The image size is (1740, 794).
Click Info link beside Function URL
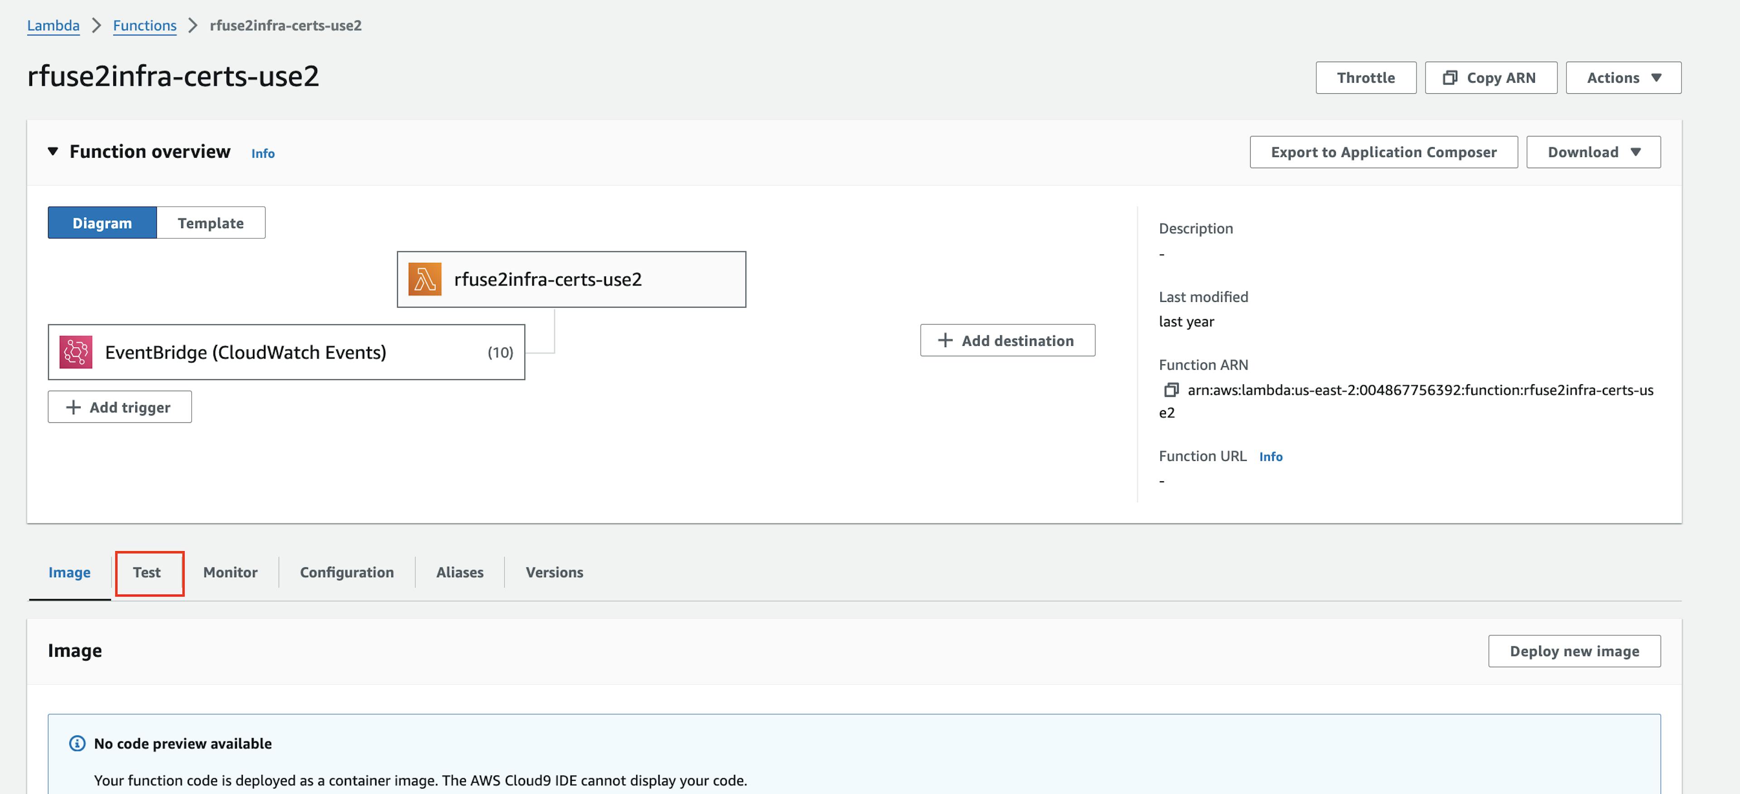pos(1270,457)
